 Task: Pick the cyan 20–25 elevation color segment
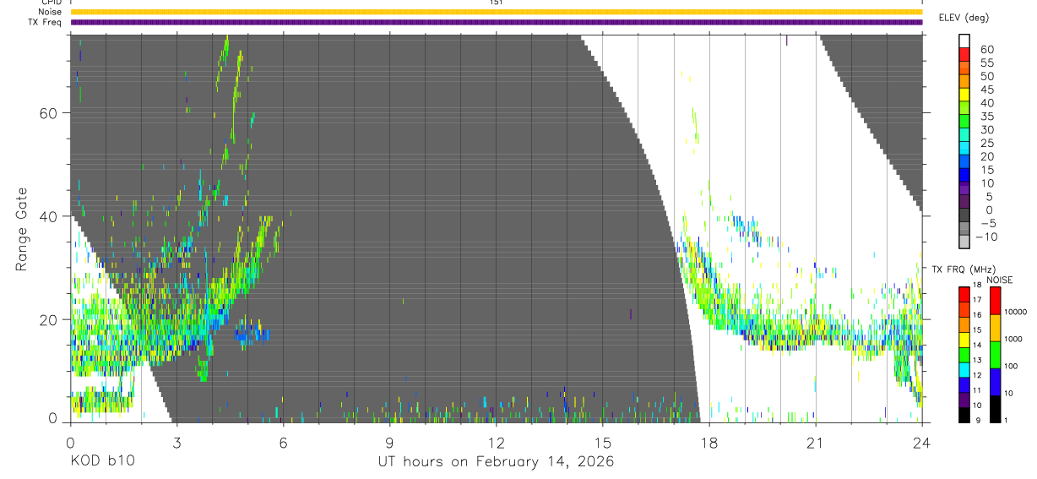(964, 147)
